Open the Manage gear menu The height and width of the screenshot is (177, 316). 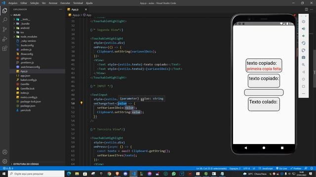point(4,161)
